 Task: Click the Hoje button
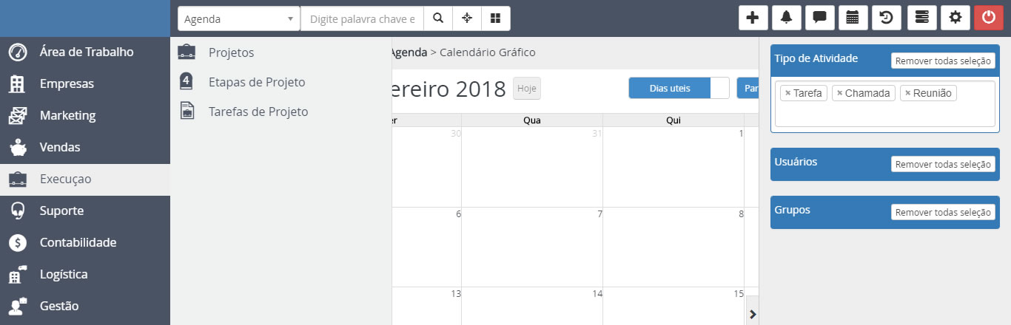(526, 89)
